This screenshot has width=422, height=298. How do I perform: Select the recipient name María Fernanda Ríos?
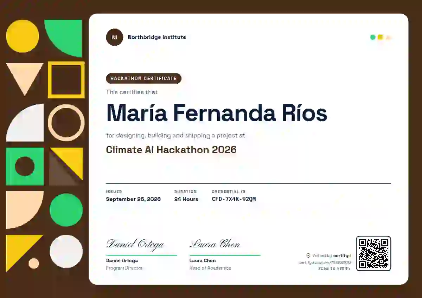[x=217, y=112]
